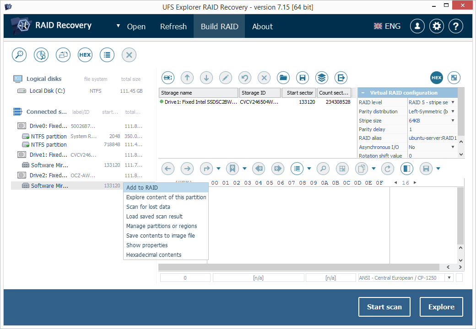This screenshot has height=329, width=476.
Task: Open the RAID level dropdown
Action: click(x=453, y=102)
